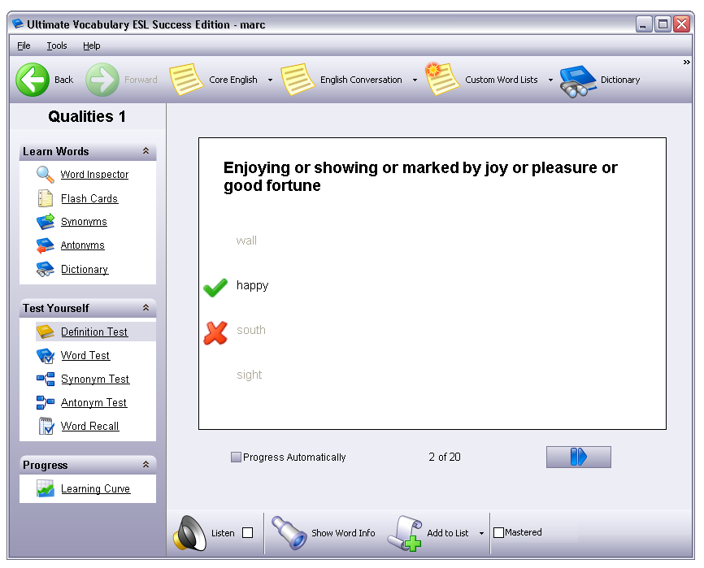Screen dimensions: 704x568
Task: Open the Add to List dropdown arrow
Action: [x=481, y=533]
